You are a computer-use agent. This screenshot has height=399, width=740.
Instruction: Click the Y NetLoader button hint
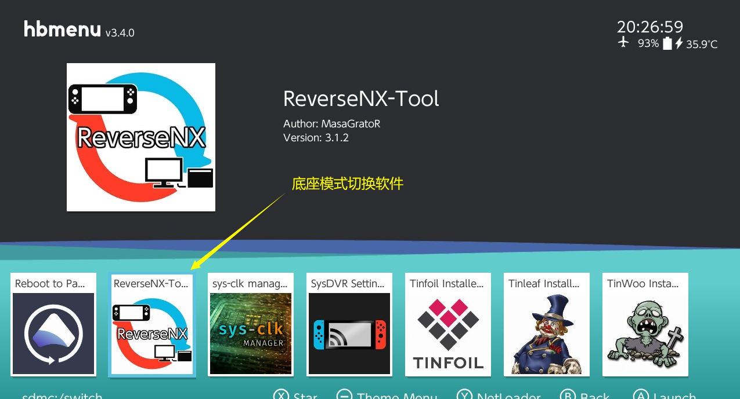coord(499,395)
